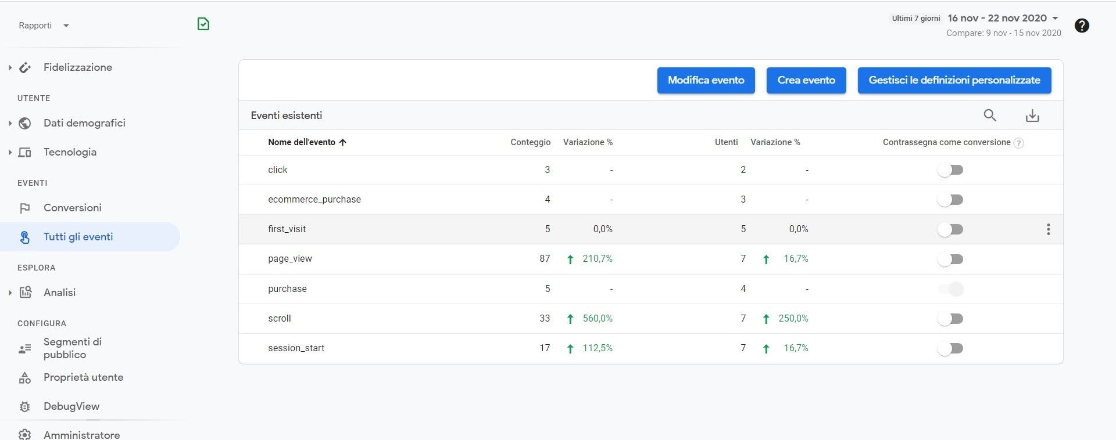Click the Amministratore gear icon
Viewport: 1116px width, 440px height.
25,434
